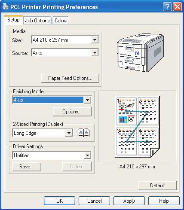This screenshot has width=184, height=210.
Task: Click the question mark help icon
Action: pyautogui.click(x=167, y=6)
